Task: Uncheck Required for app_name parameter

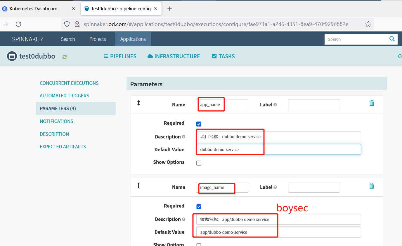Action: tap(199, 124)
